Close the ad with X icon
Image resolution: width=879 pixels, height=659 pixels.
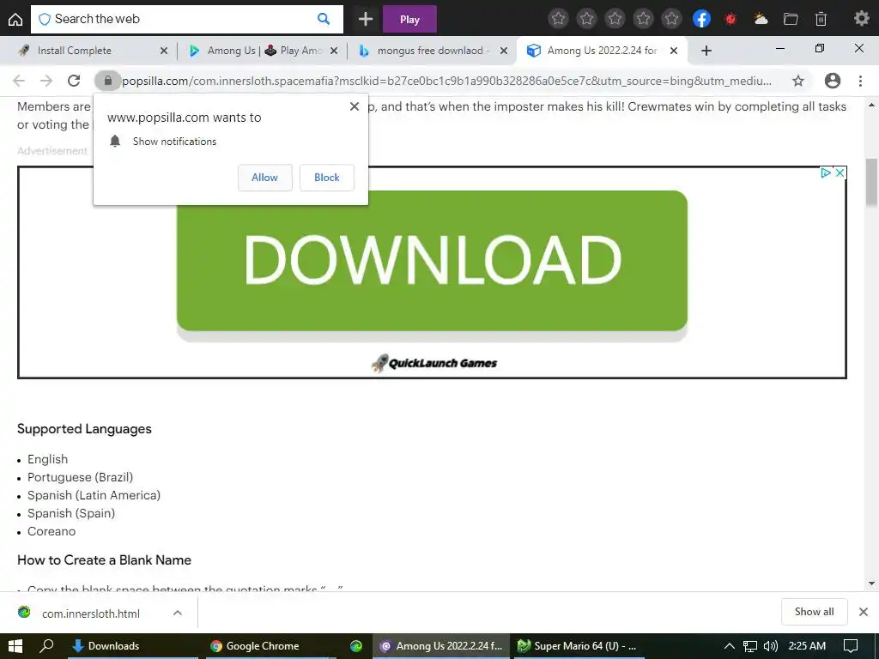coord(840,173)
